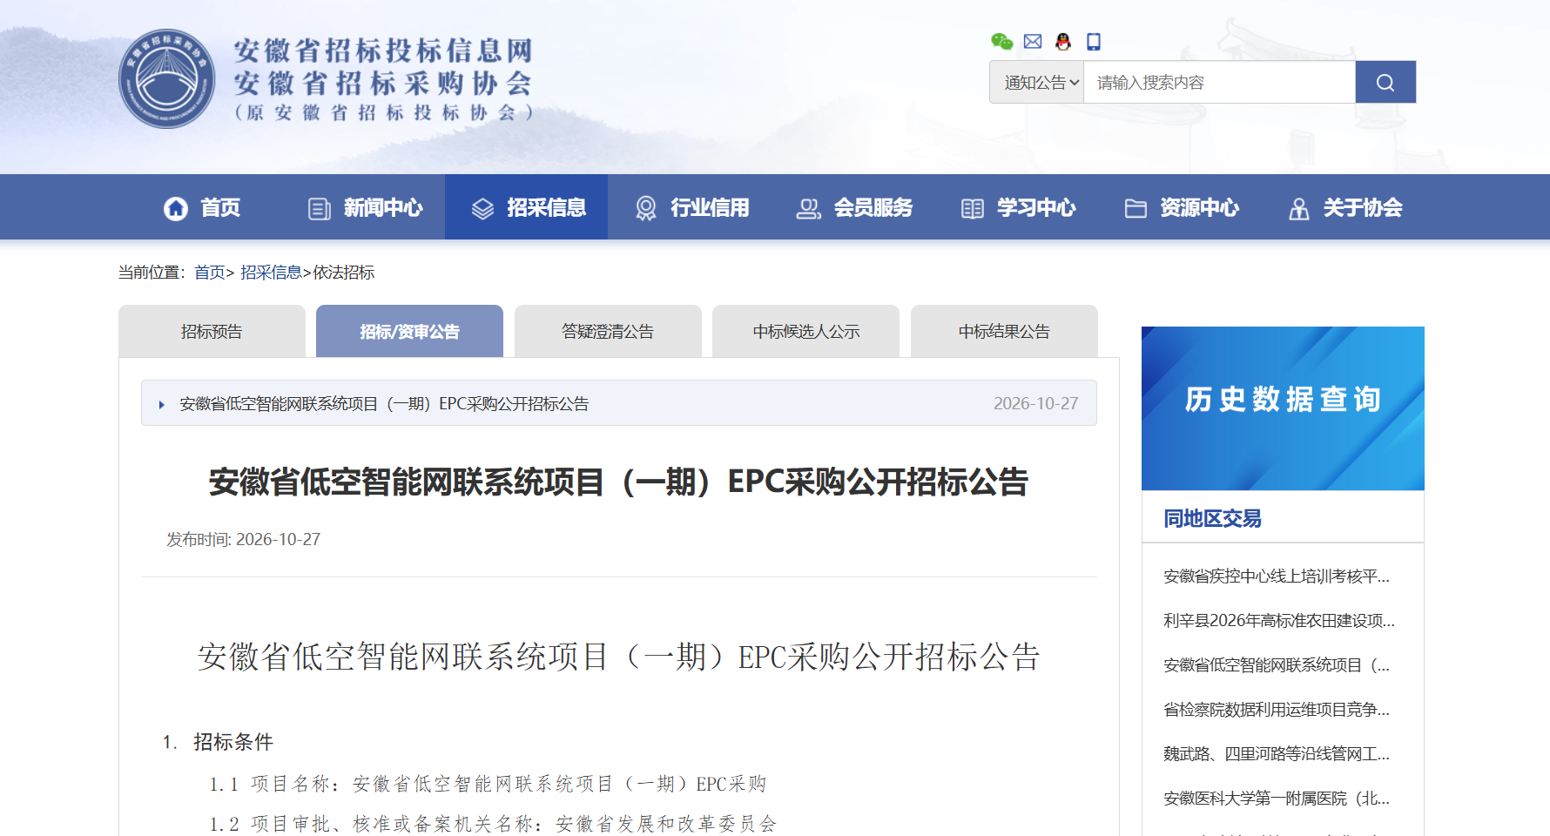This screenshot has width=1550, height=836.
Task: Click the WeChat icon in header
Action: coord(1002,41)
